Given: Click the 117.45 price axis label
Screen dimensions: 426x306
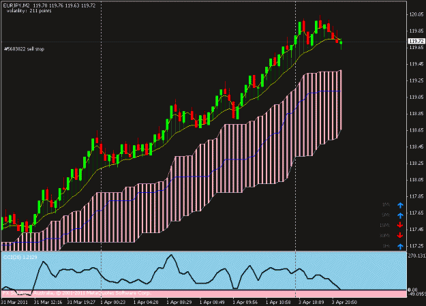Looking at the screenshot, I should pos(416,230).
